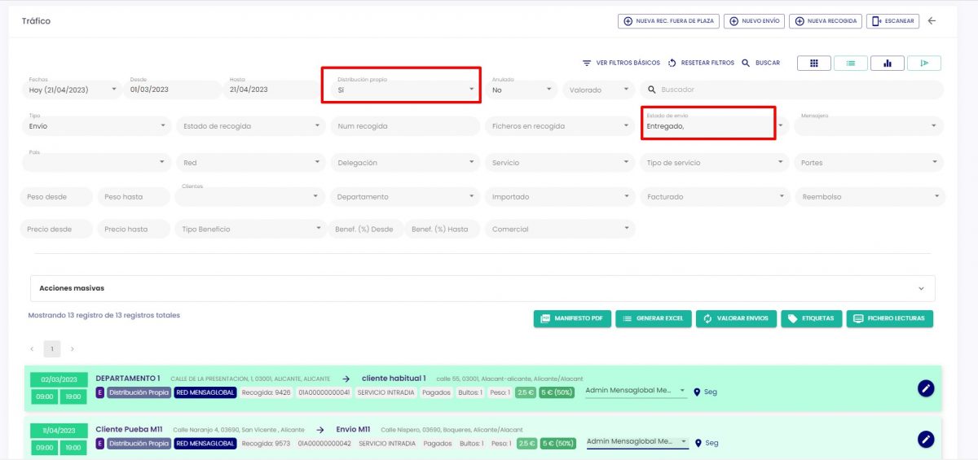This screenshot has width=978, height=460.
Task: Expand the Acciones masivas panel
Action: coord(921,288)
